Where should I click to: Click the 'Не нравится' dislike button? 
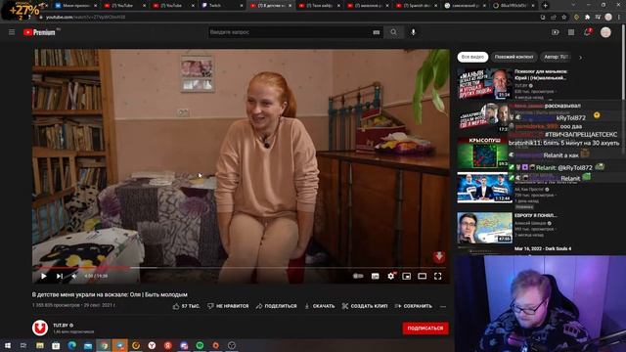(228, 306)
